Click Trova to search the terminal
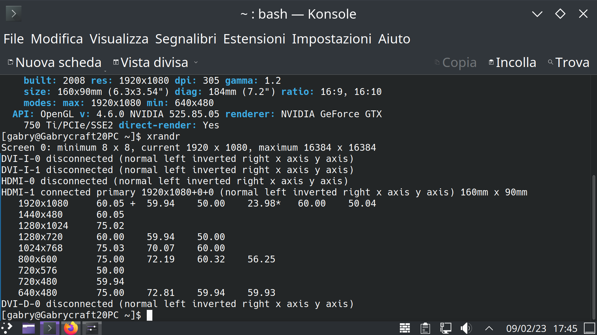Viewport: 597px width, 335px height. (569, 62)
